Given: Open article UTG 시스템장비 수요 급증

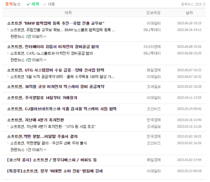Looking at the screenshot, I should 56,70.
